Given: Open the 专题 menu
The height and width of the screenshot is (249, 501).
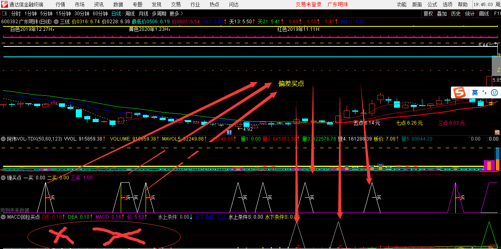Looking at the screenshot, I should pyautogui.click(x=137, y=4).
